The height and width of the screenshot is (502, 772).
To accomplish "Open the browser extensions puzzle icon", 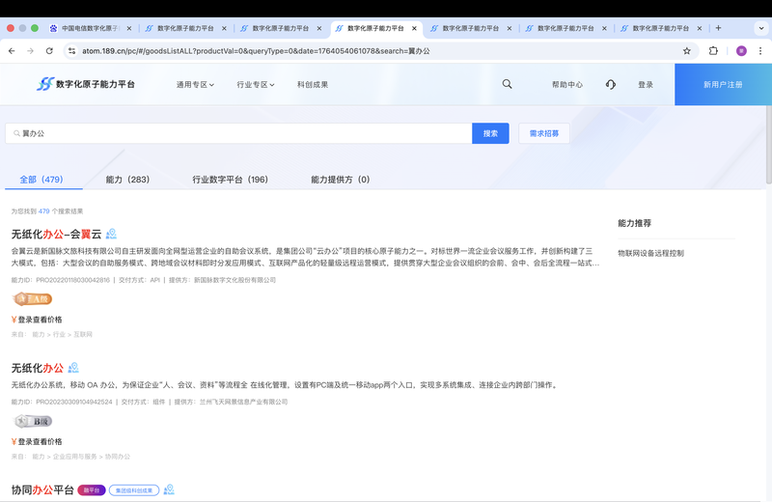I will pos(714,50).
